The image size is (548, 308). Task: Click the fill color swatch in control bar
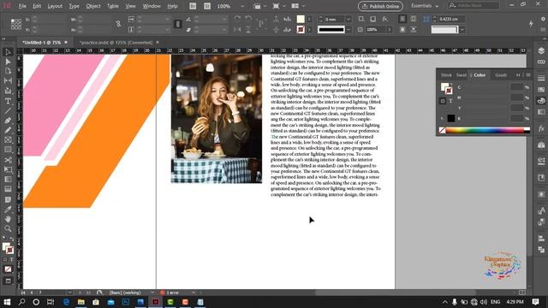pos(301,19)
